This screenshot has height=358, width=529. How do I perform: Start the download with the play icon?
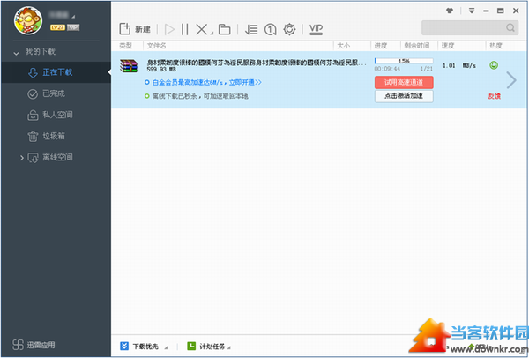[169, 29]
